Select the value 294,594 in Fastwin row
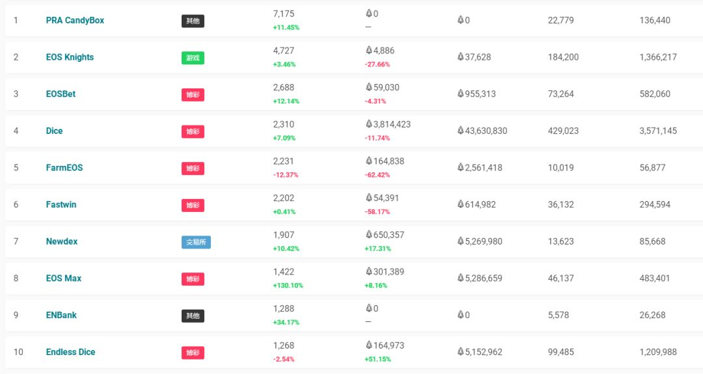703x374 pixels. tap(655, 204)
